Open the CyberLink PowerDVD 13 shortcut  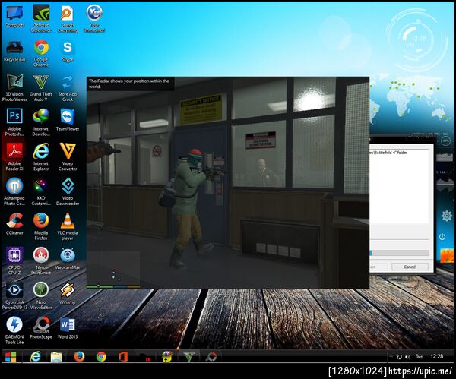coord(14,295)
